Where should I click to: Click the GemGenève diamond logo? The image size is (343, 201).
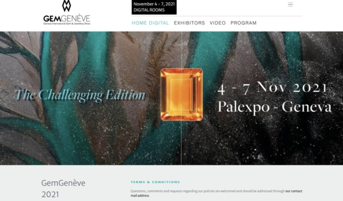67,6
